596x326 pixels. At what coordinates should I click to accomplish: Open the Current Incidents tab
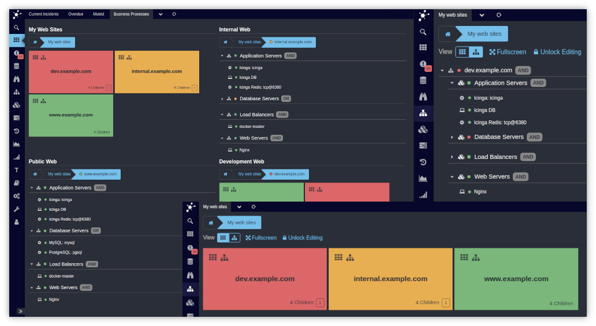(43, 14)
